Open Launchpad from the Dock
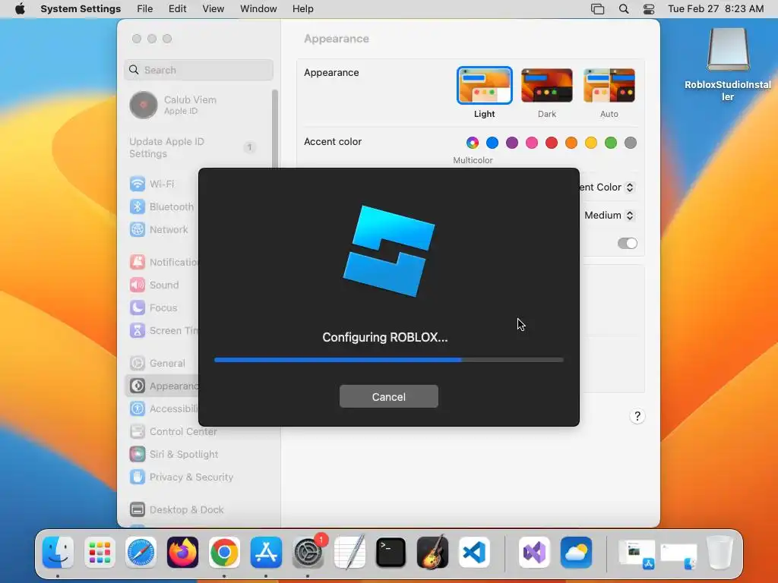 [x=100, y=552]
